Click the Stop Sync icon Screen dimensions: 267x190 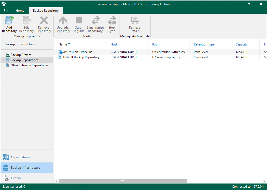point(112,21)
